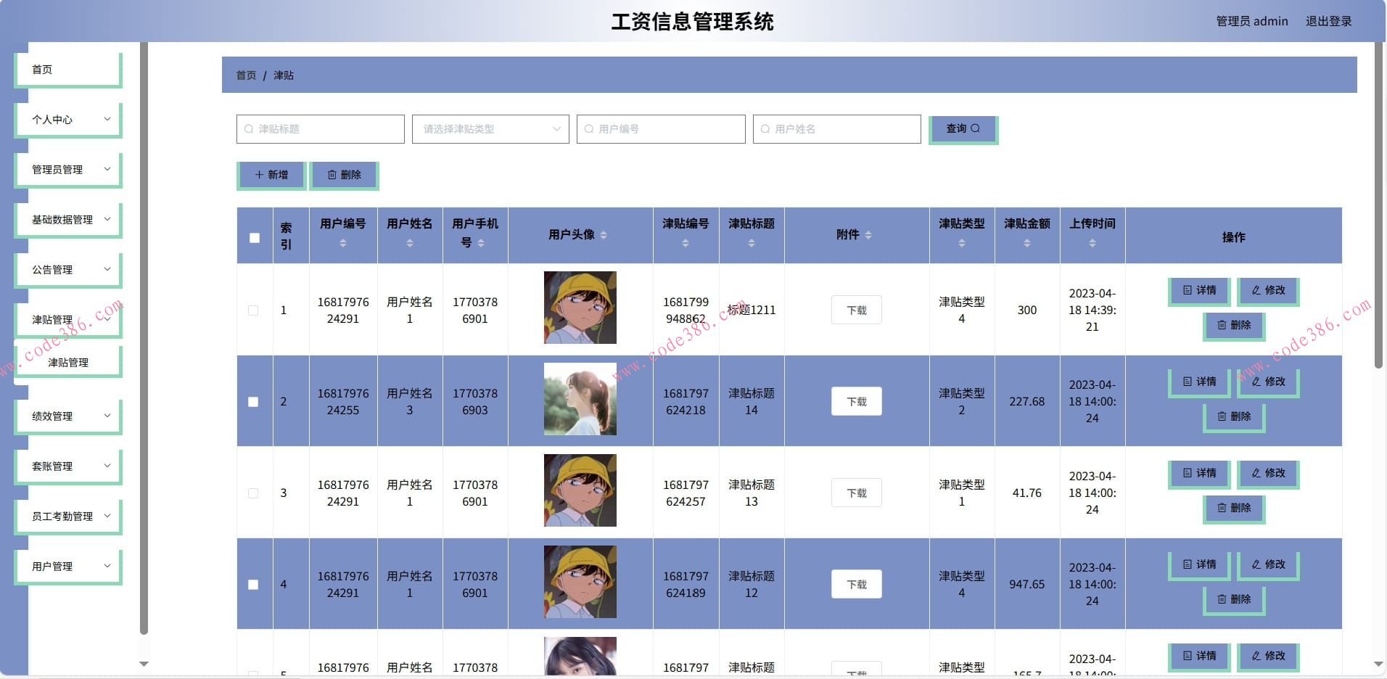Open 首页 from the sidebar
Screen dimensions: 1387x679
click(x=41, y=69)
